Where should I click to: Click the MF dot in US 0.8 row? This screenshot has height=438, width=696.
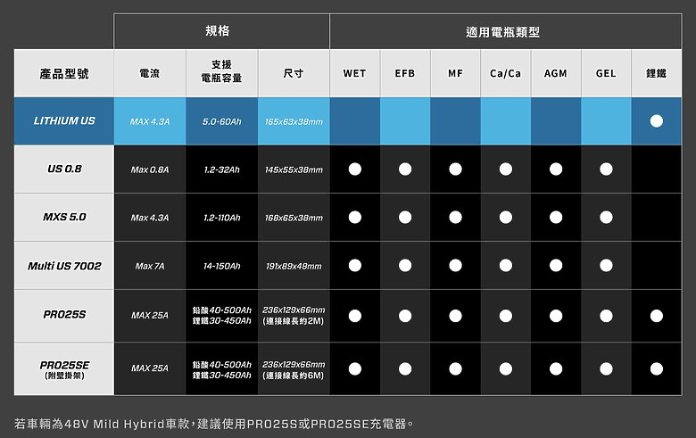pos(455,169)
